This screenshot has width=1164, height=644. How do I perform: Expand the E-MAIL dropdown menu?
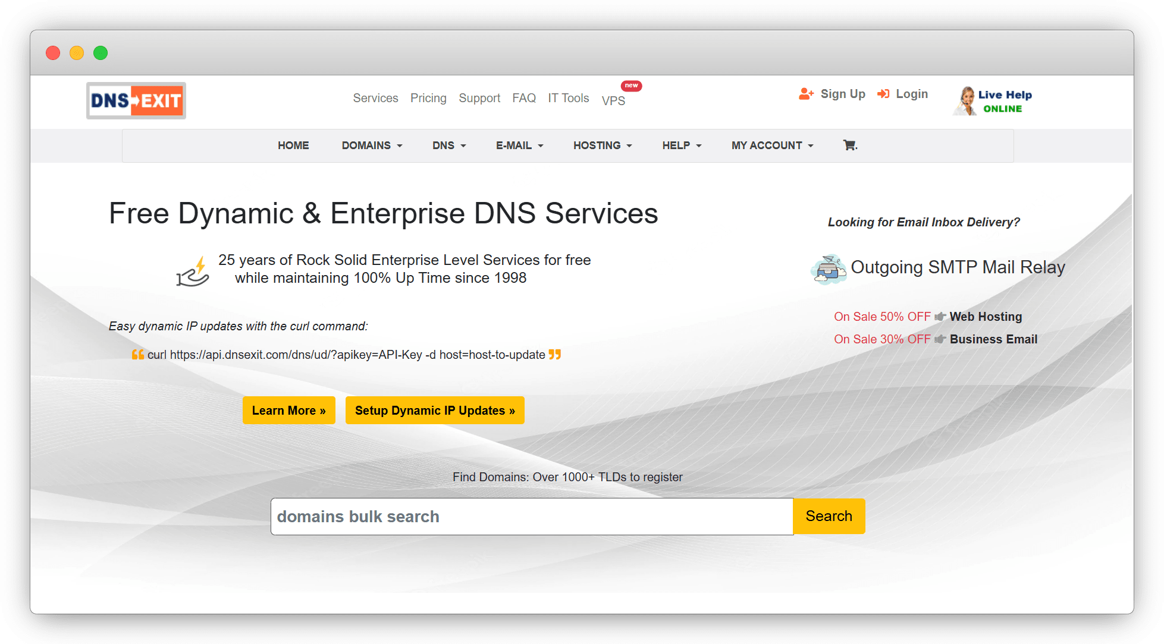(x=519, y=146)
